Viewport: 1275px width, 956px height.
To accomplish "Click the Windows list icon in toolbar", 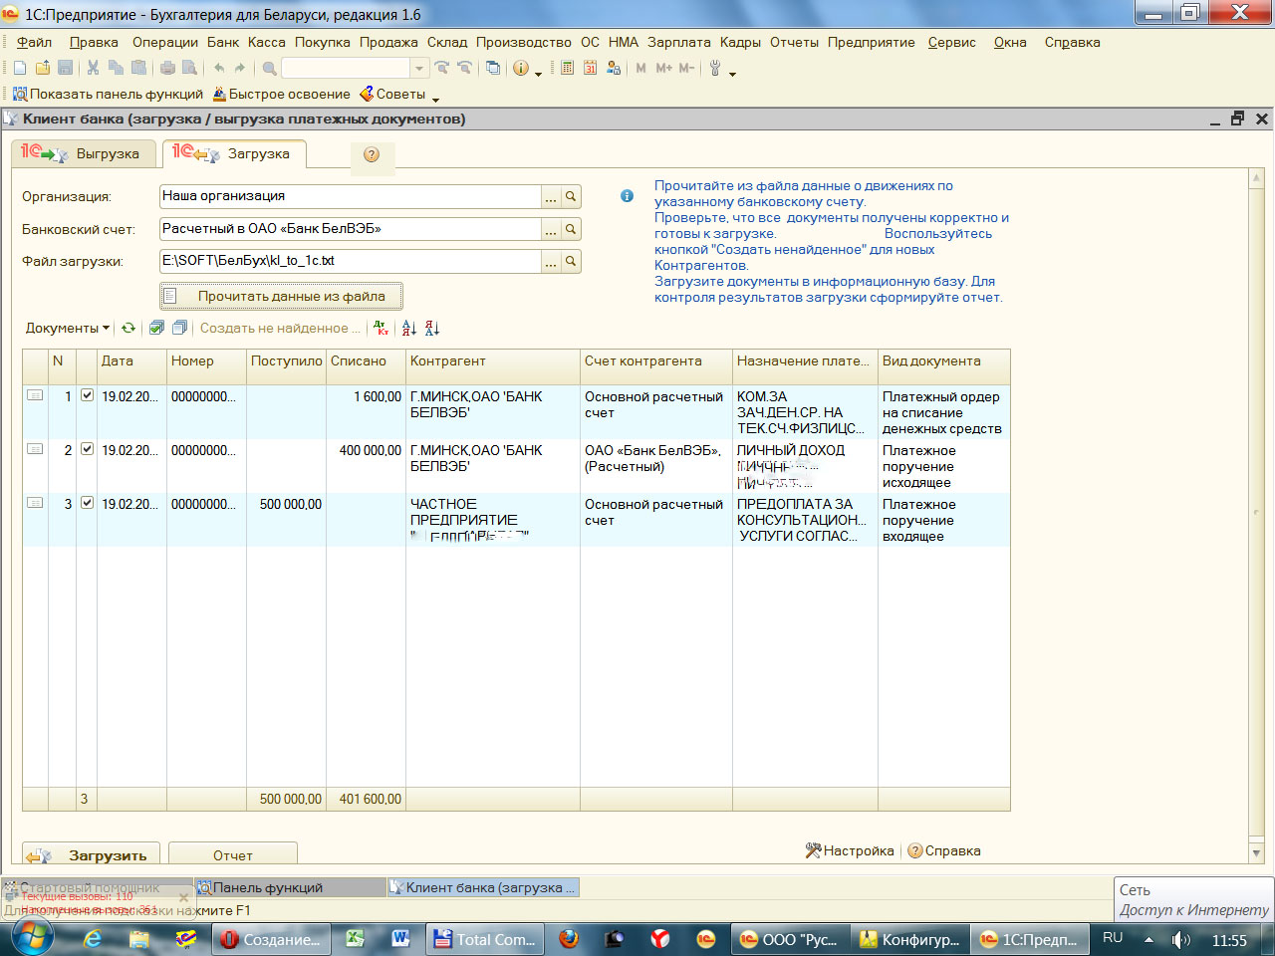I will click(x=493, y=68).
